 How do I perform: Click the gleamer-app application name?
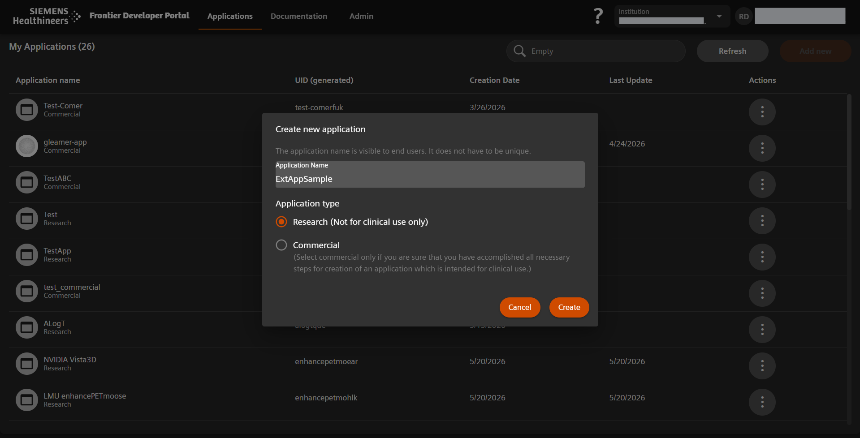coord(65,142)
